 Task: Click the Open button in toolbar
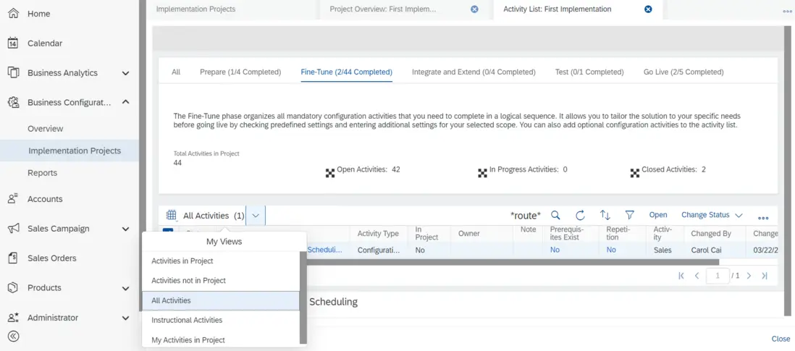click(x=658, y=215)
